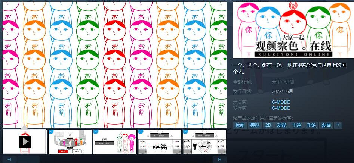The image size is (354, 163).
Task: Open the 休闲 tag
Action: pyautogui.click(x=240, y=125)
